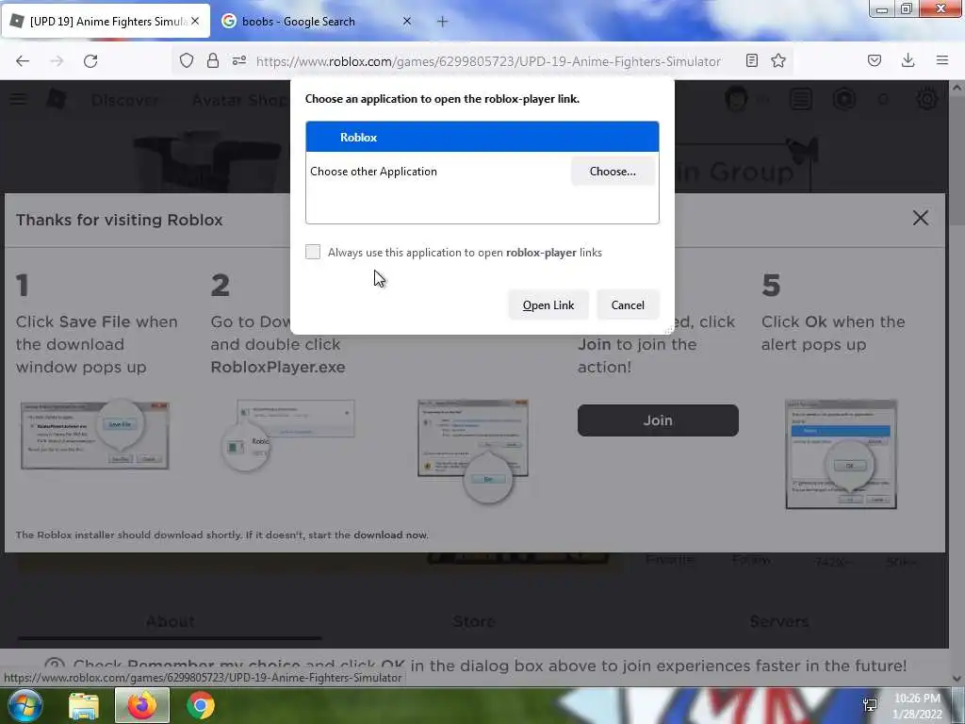Launch Chrome from the taskbar

[201, 705]
